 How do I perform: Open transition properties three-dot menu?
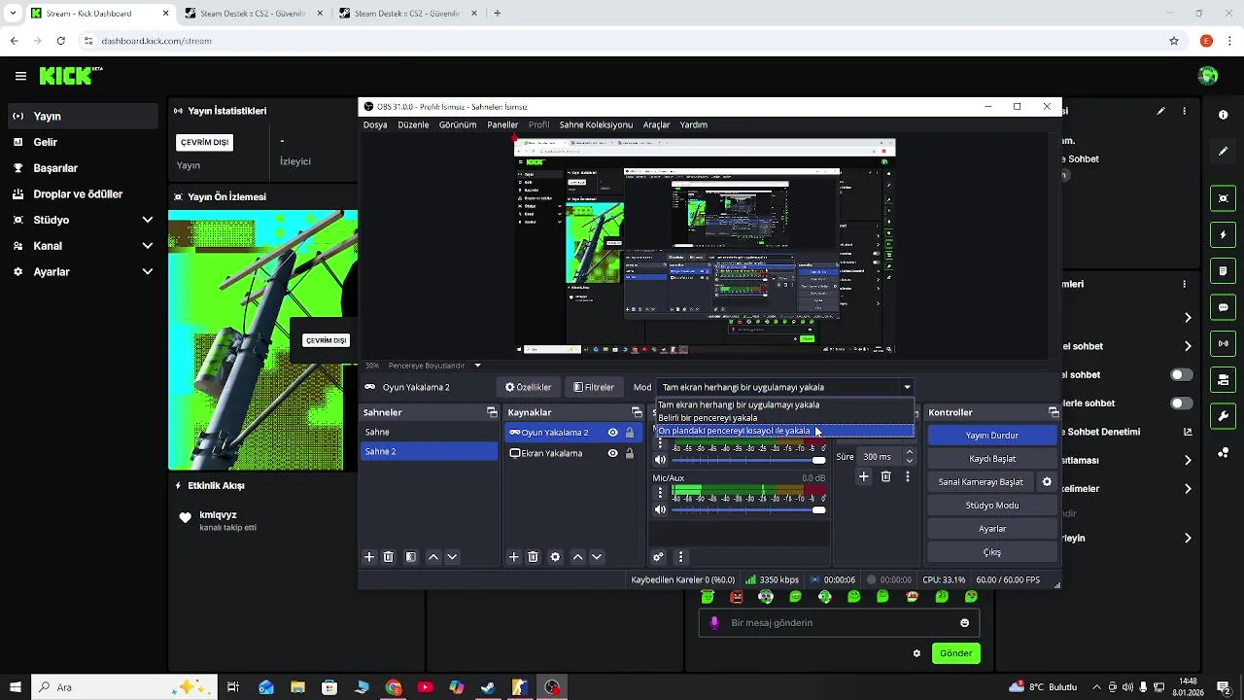[x=908, y=476]
